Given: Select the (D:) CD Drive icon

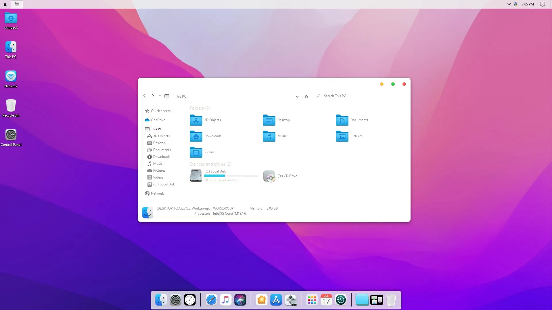Looking at the screenshot, I should (269, 176).
